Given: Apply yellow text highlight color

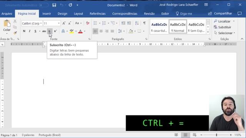Looking at the screenshot, I should pyautogui.click(x=72, y=31).
